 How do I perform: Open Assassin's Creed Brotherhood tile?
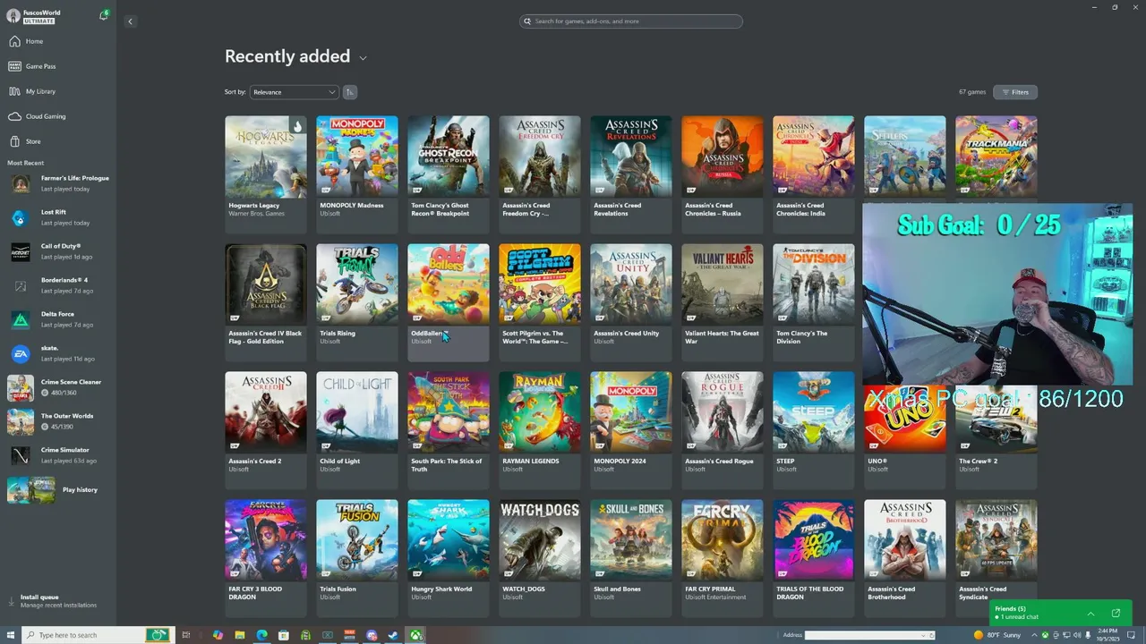click(905, 558)
